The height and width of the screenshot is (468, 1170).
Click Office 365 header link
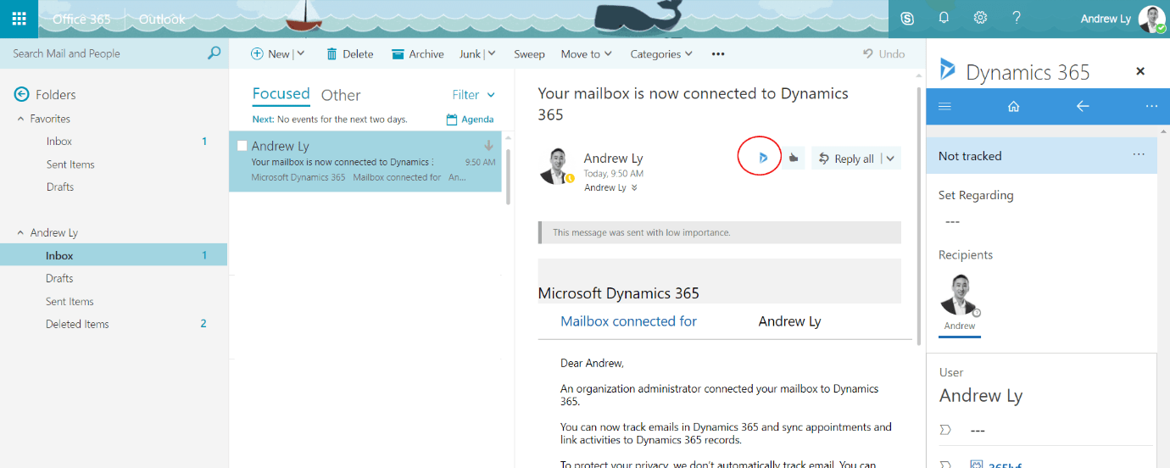point(81,19)
